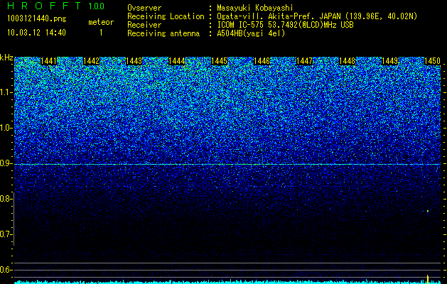The image size is (447, 284).
Task: Click the 1447 time marker
Action: [304, 61]
